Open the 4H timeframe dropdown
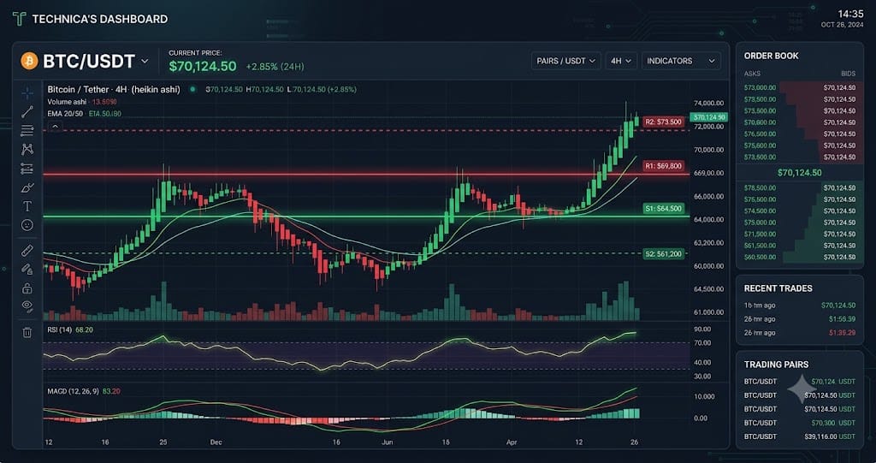 pyautogui.click(x=621, y=61)
